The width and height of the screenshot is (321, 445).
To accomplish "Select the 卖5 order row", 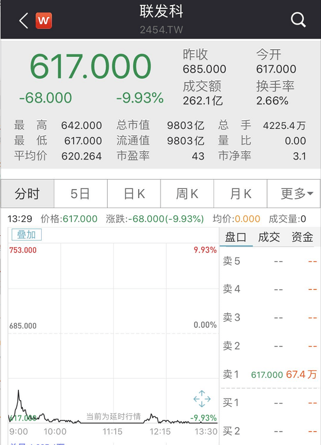I will pyautogui.click(x=270, y=261).
